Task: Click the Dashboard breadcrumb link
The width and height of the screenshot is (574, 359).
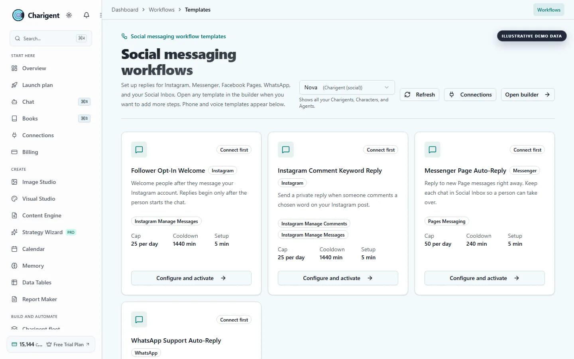Action: point(125,10)
